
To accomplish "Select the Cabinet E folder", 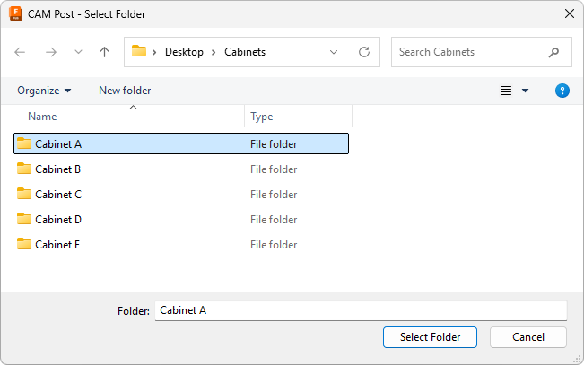I will [x=58, y=244].
